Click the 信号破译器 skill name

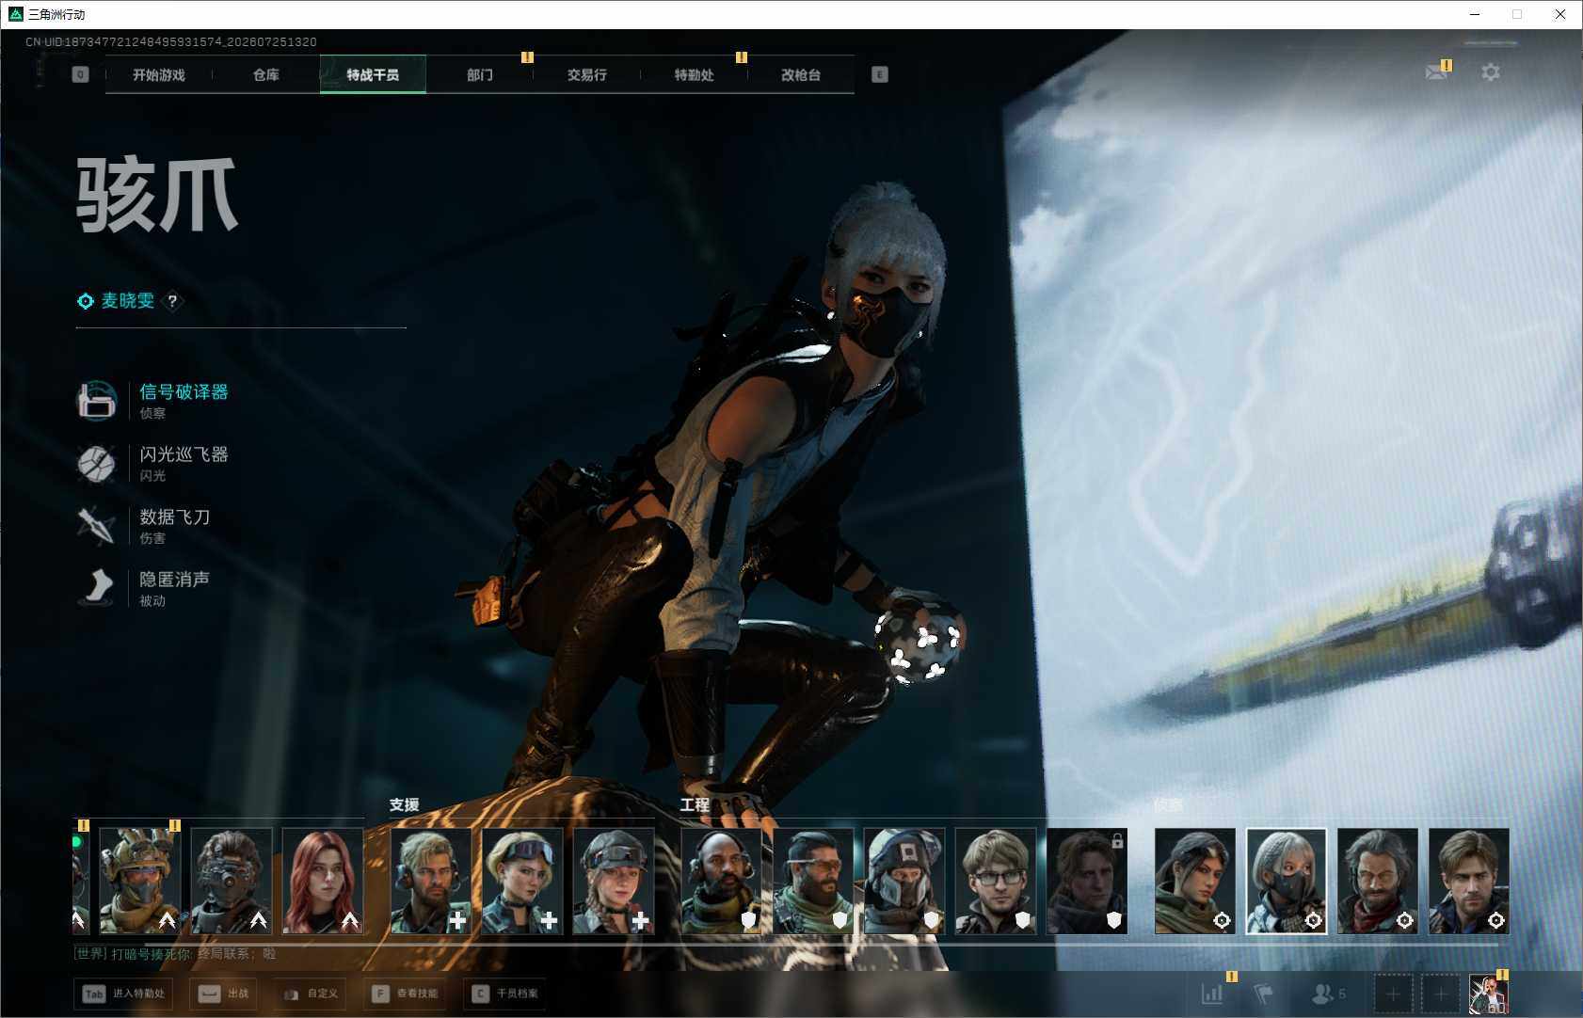[184, 392]
